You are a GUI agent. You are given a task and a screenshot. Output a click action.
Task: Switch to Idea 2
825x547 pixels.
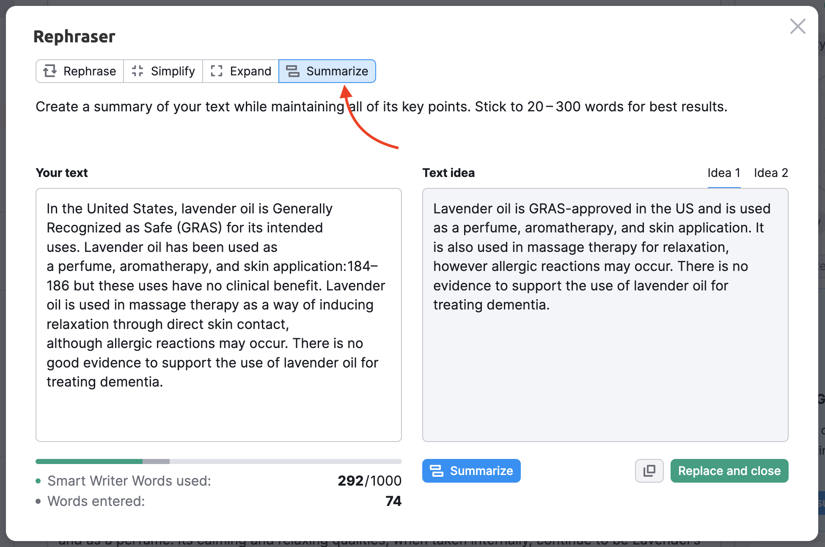coord(771,173)
